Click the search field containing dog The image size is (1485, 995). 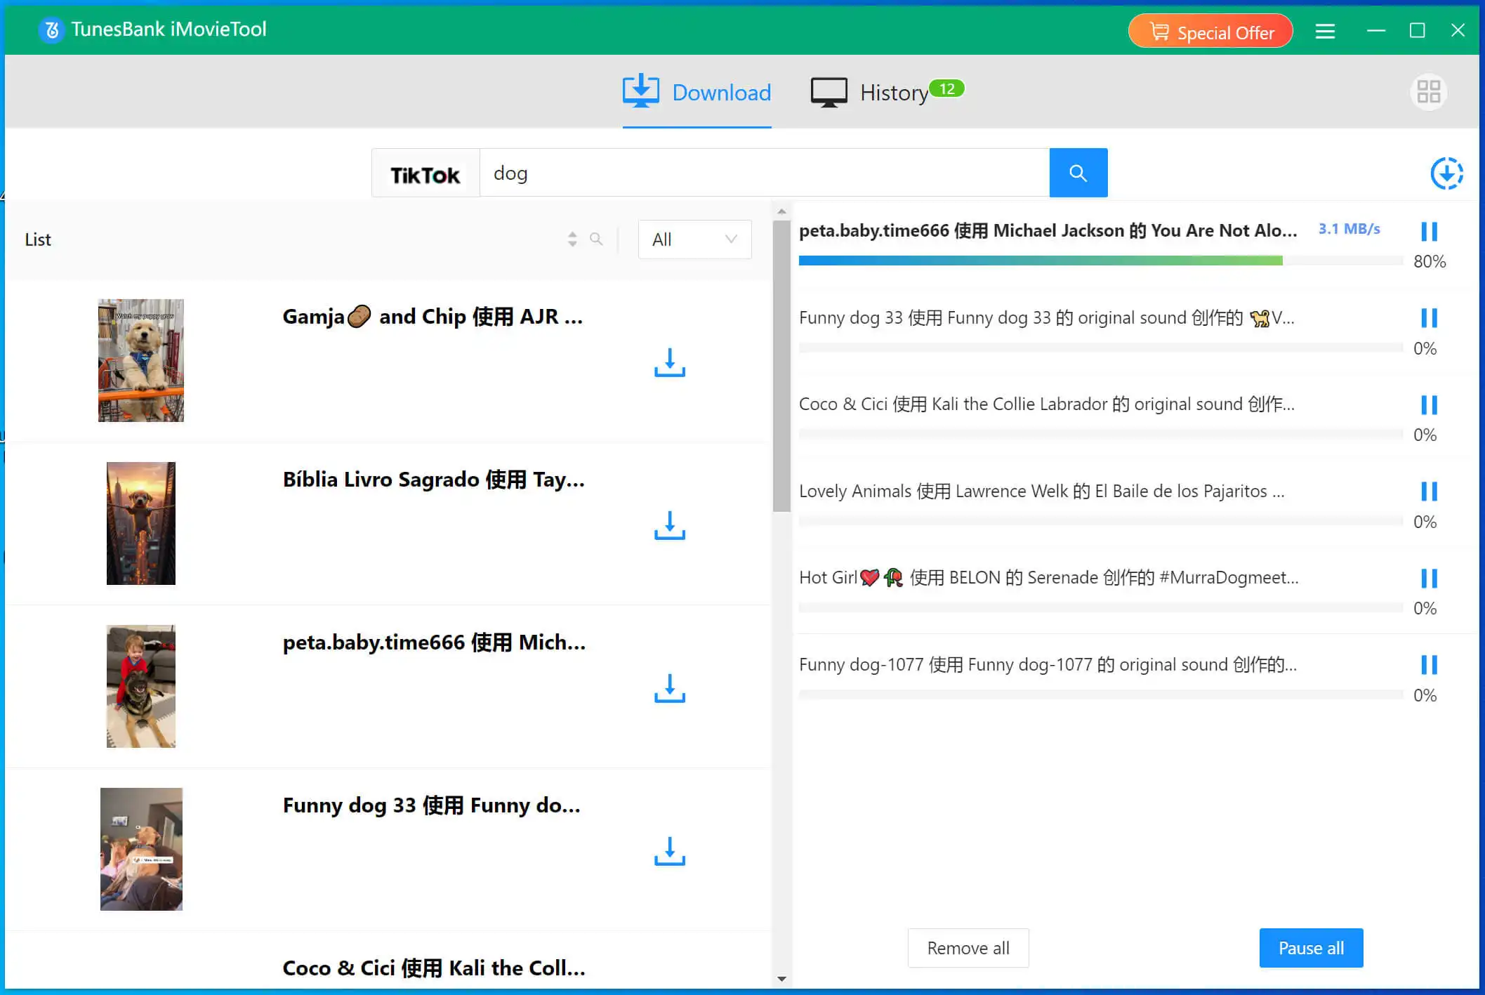click(765, 173)
